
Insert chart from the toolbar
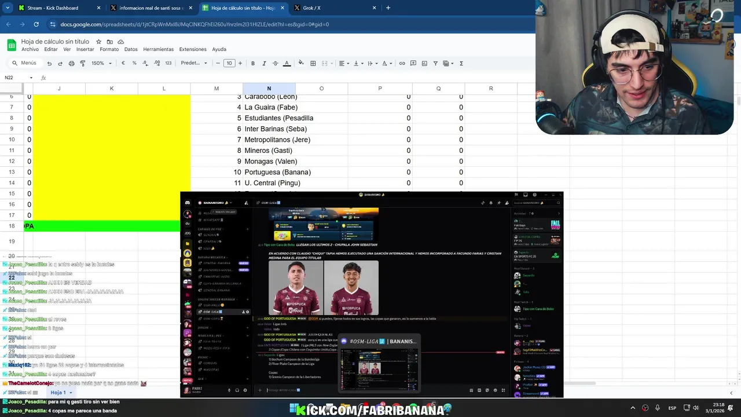pyautogui.click(x=424, y=63)
